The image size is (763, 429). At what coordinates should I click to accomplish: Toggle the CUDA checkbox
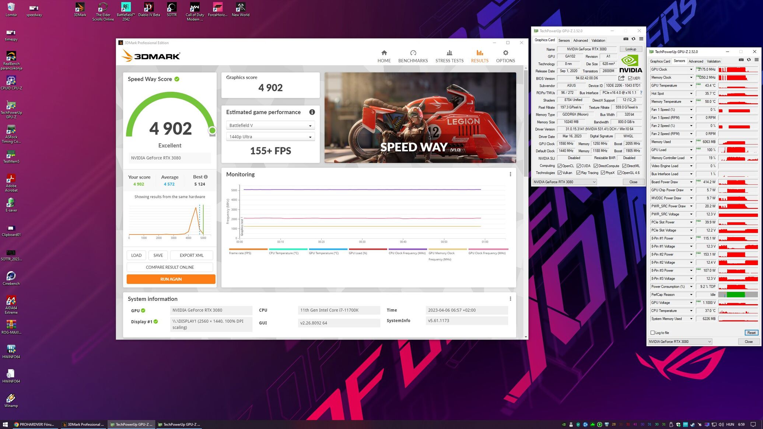[x=579, y=166]
